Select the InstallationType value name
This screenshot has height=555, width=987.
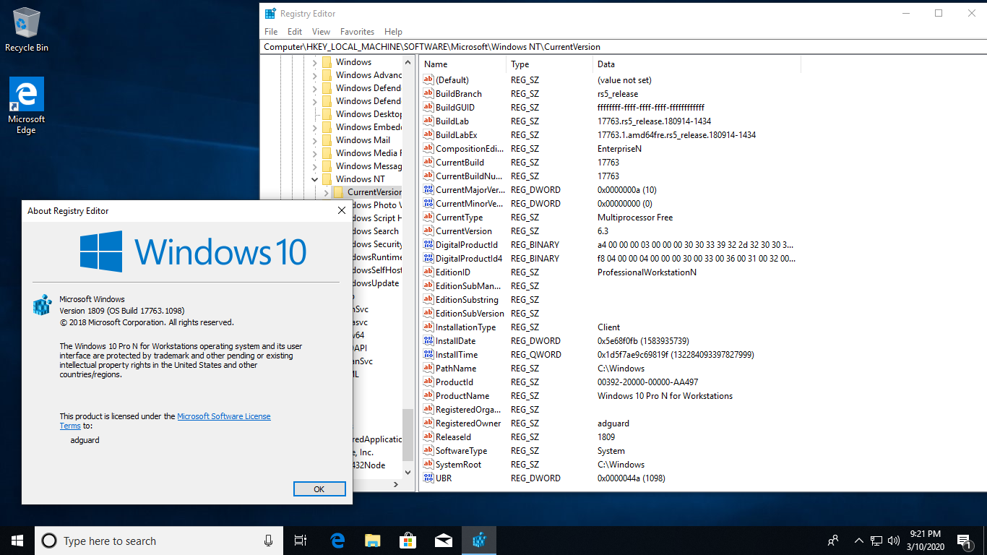coord(466,327)
